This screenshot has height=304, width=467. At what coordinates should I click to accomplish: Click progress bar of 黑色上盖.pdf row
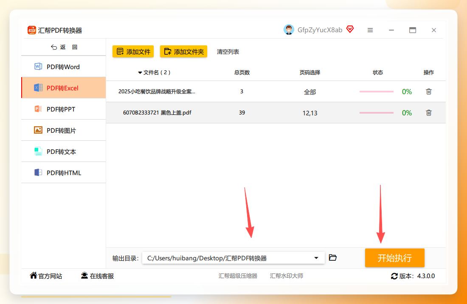pyautogui.click(x=377, y=113)
